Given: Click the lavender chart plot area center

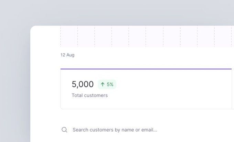Looking at the screenshot, I should [x=146, y=36].
